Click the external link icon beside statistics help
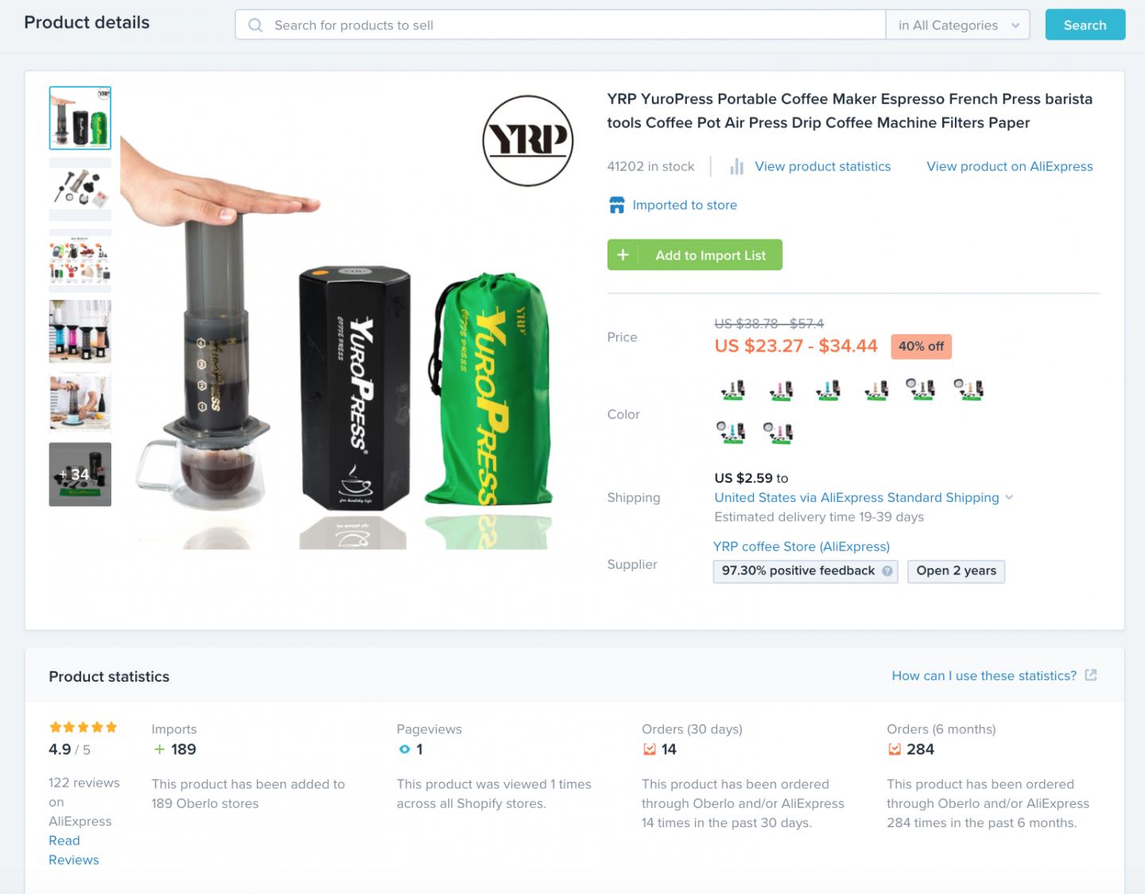This screenshot has width=1145, height=894. [1091, 675]
